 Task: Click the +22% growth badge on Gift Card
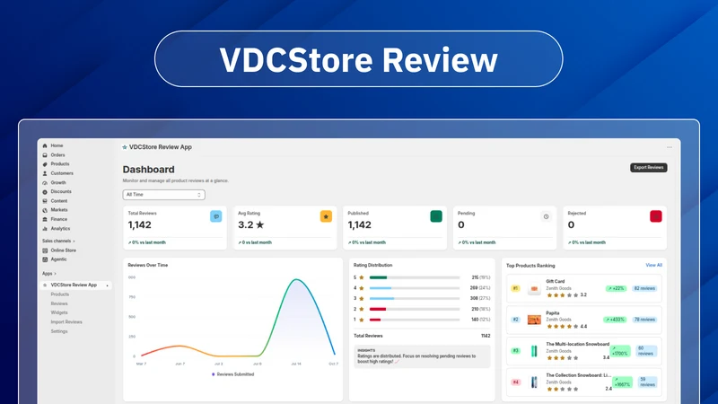(616, 288)
